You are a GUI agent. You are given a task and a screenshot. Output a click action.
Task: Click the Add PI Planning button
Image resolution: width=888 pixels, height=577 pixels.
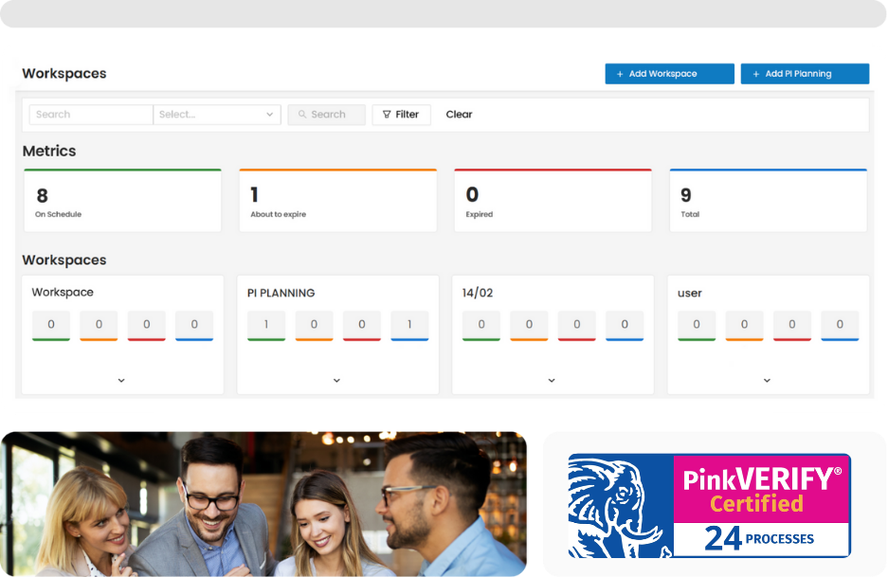(804, 74)
